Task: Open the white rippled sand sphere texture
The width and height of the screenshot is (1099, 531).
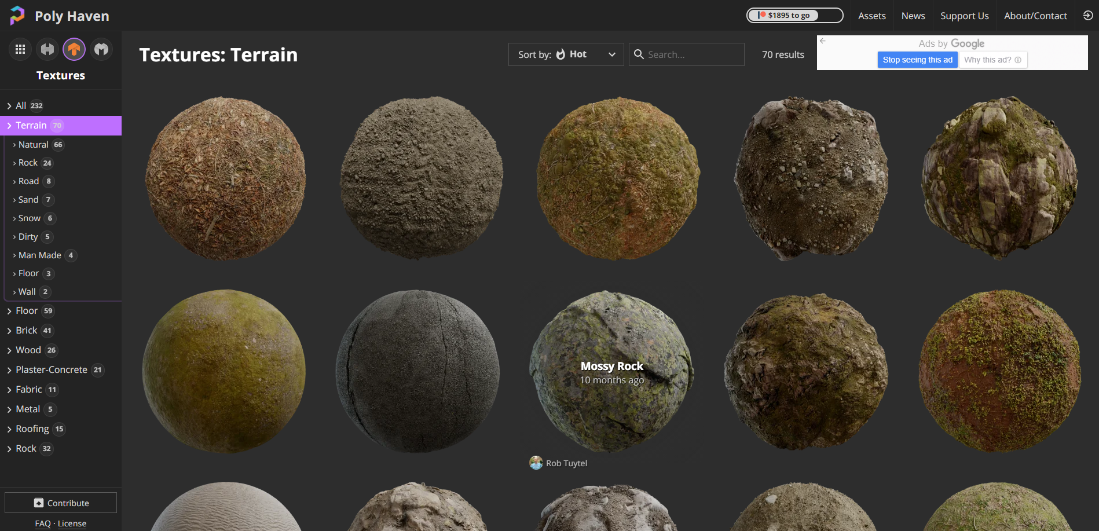Action: [x=225, y=506]
